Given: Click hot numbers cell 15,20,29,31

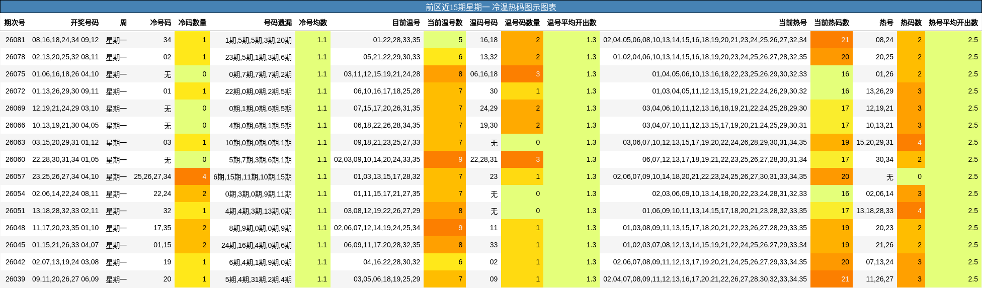Looking at the screenshot, I should click(x=875, y=142).
